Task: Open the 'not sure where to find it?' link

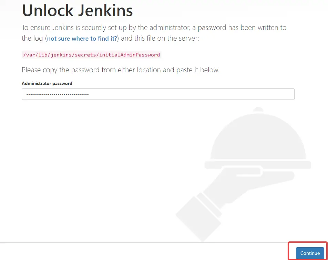Action: tap(82, 38)
